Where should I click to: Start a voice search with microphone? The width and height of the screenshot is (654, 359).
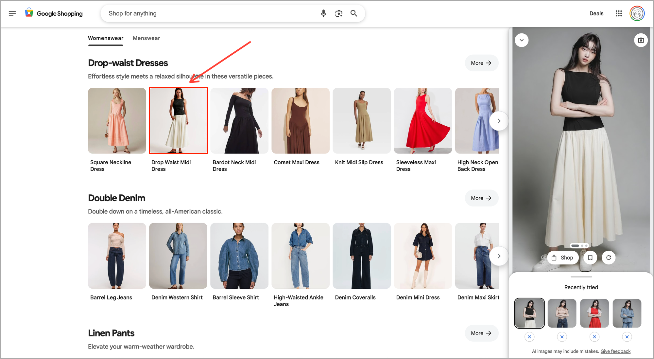coord(323,13)
